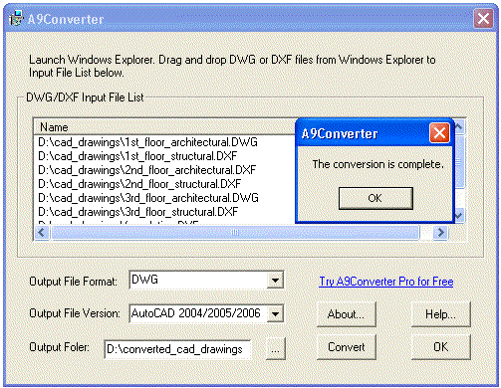This screenshot has width=501, height=388.
Task: Browse for output folder with ... button
Action: pyautogui.click(x=275, y=349)
